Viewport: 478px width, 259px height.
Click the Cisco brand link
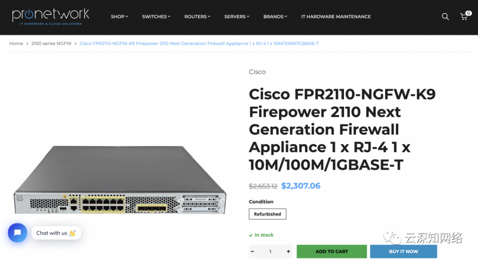[x=257, y=72]
